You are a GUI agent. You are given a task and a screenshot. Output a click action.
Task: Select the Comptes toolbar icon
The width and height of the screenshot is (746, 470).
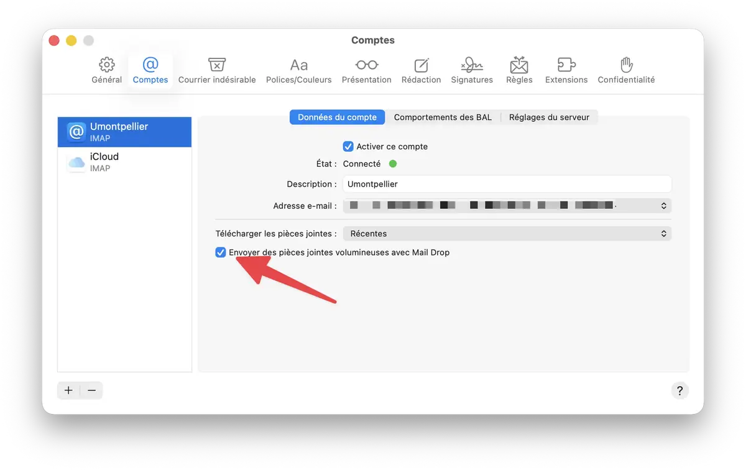point(150,70)
